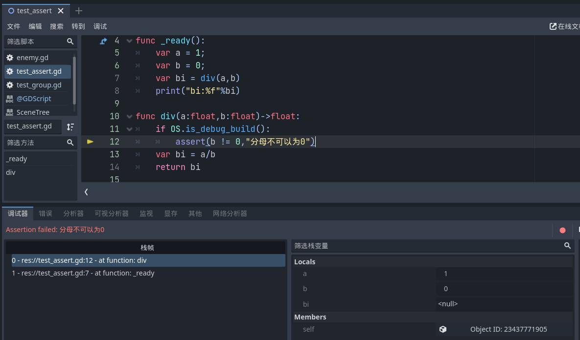Click yellow execution arrow at line 12
The height and width of the screenshot is (340, 580).
90,141
